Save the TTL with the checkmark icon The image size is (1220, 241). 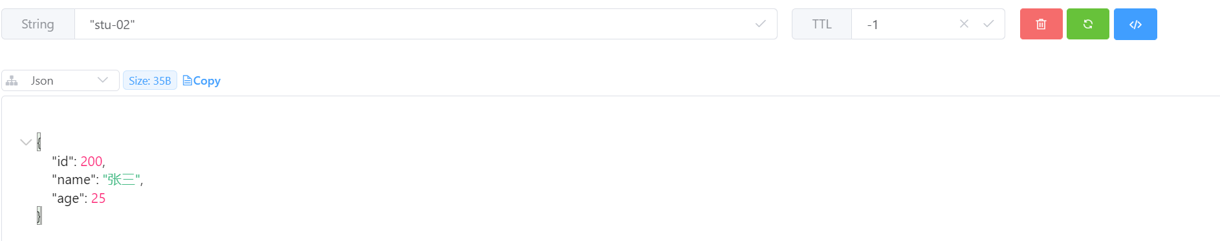coord(988,24)
